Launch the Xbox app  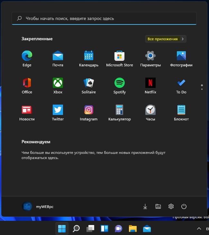[x=58, y=86]
